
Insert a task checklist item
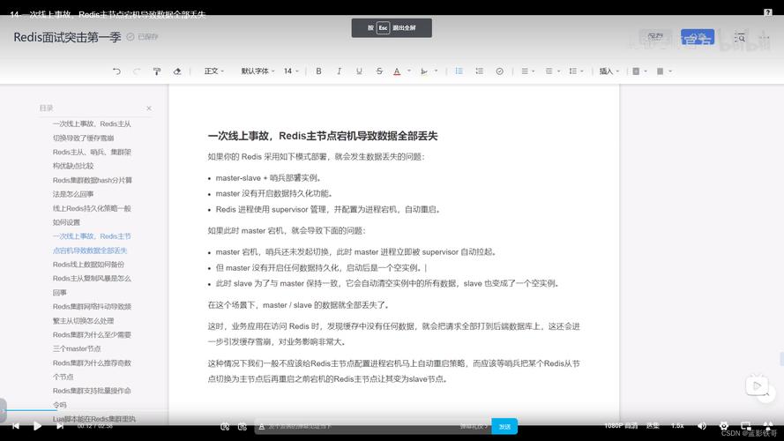click(499, 71)
